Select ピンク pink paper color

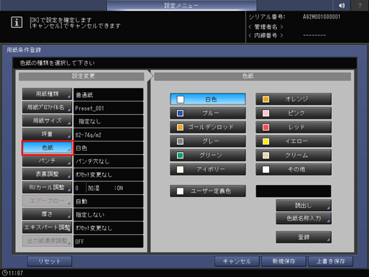point(293,113)
